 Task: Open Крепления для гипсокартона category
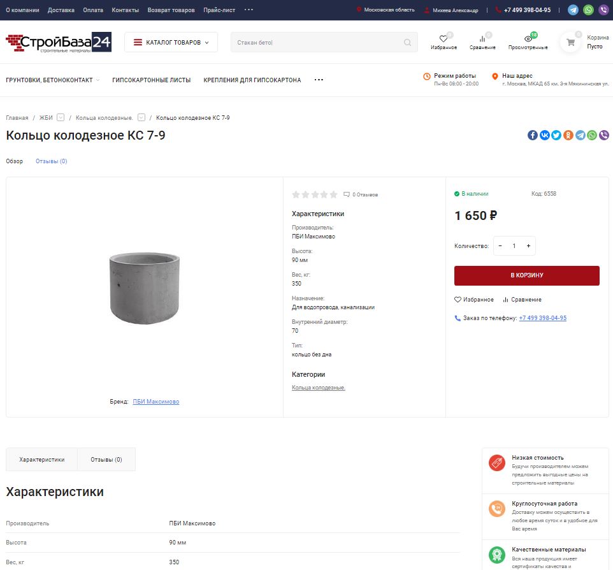(x=252, y=80)
